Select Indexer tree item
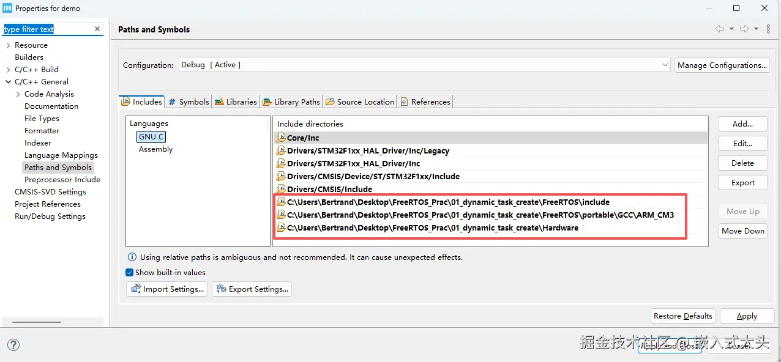This screenshot has width=781, height=362. pos(38,143)
